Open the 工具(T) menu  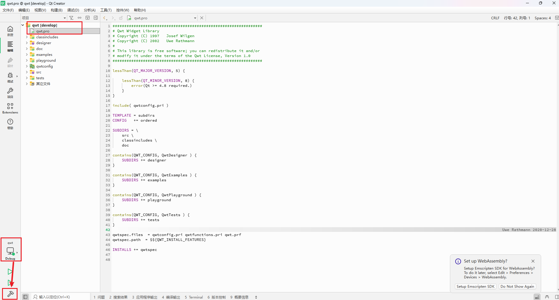coord(106,10)
